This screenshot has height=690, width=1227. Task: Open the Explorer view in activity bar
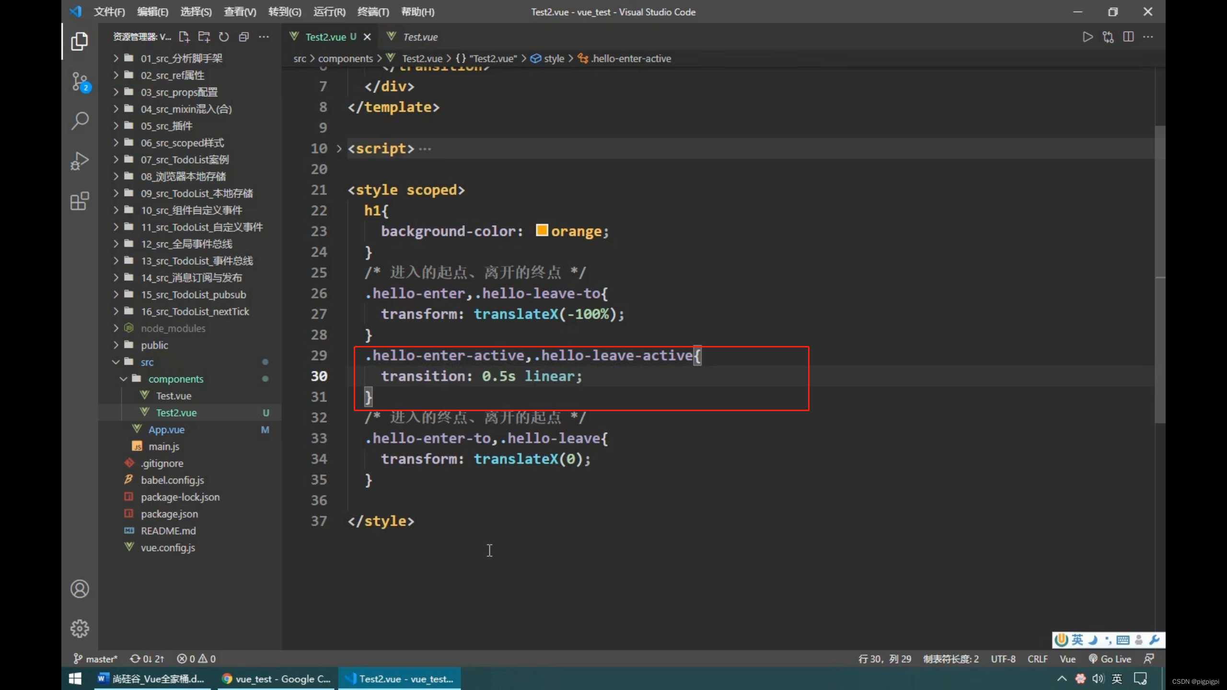click(x=80, y=41)
